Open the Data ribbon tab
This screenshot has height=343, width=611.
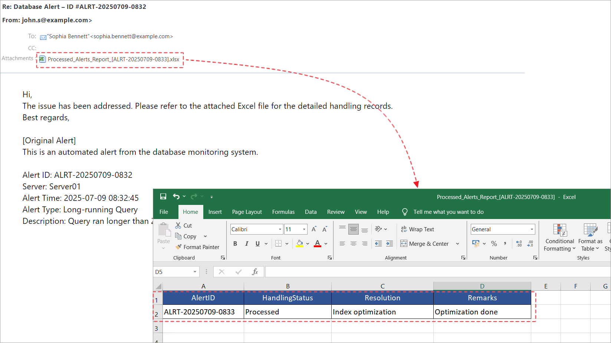[311, 212]
